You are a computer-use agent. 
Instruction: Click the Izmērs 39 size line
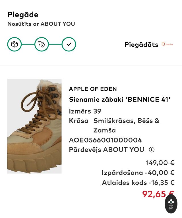[x=85, y=111]
